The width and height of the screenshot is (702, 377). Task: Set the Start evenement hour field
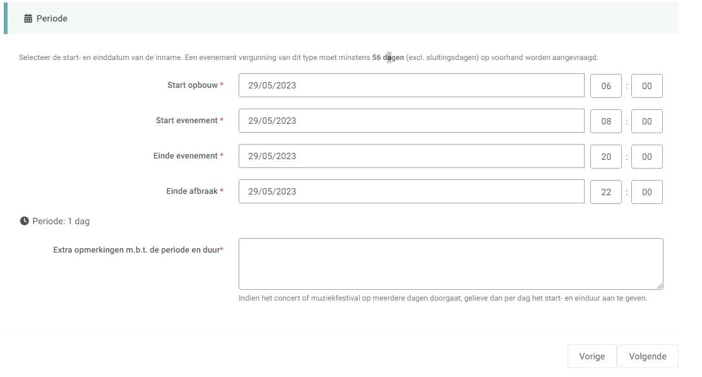(606, 121)
